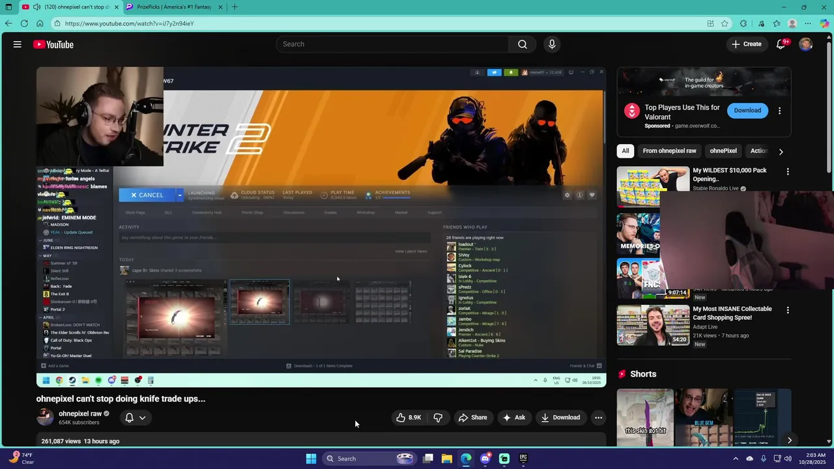The image size is (834, 469).
Task: Open the Copilot icon in browser toolbar
Action: pyautogui.click(x=824, y=23)
